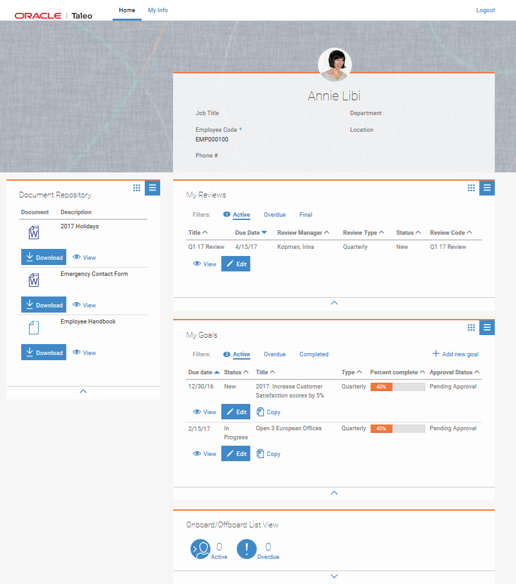The width and height of the screenshot is (516, 584).
Task: Download the 2017 Holidays document
Action: tap(44, 257)
